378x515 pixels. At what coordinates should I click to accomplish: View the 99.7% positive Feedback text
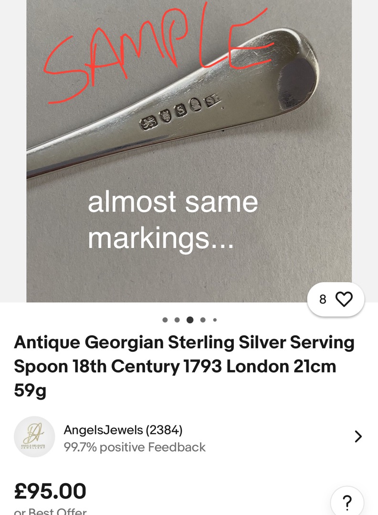(135, 447)
